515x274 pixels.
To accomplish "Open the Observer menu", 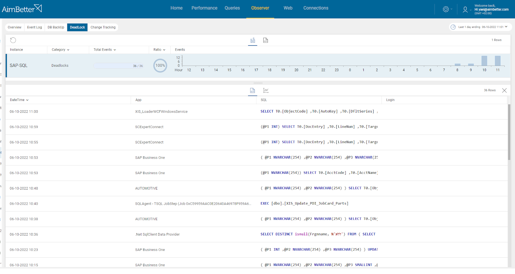I will 260,8.
